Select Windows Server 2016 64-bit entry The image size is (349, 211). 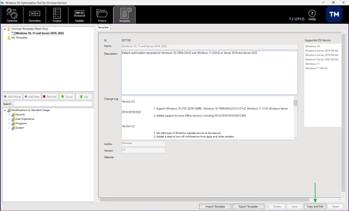(x=322, y=51)
